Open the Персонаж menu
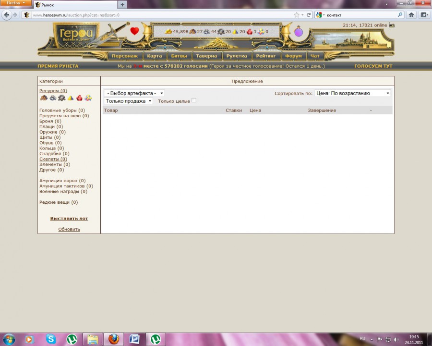432x346 pixels. point(125,56)
